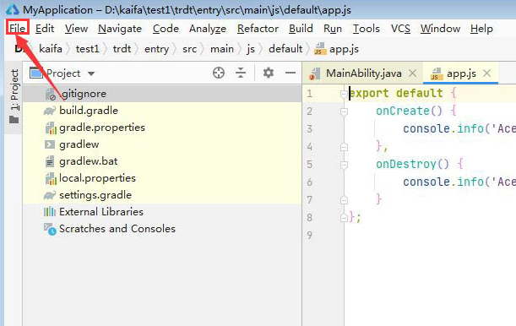Click the Project panel window icon
The width and height of the screenshot is (516, 326).
(x=35, y=73)
